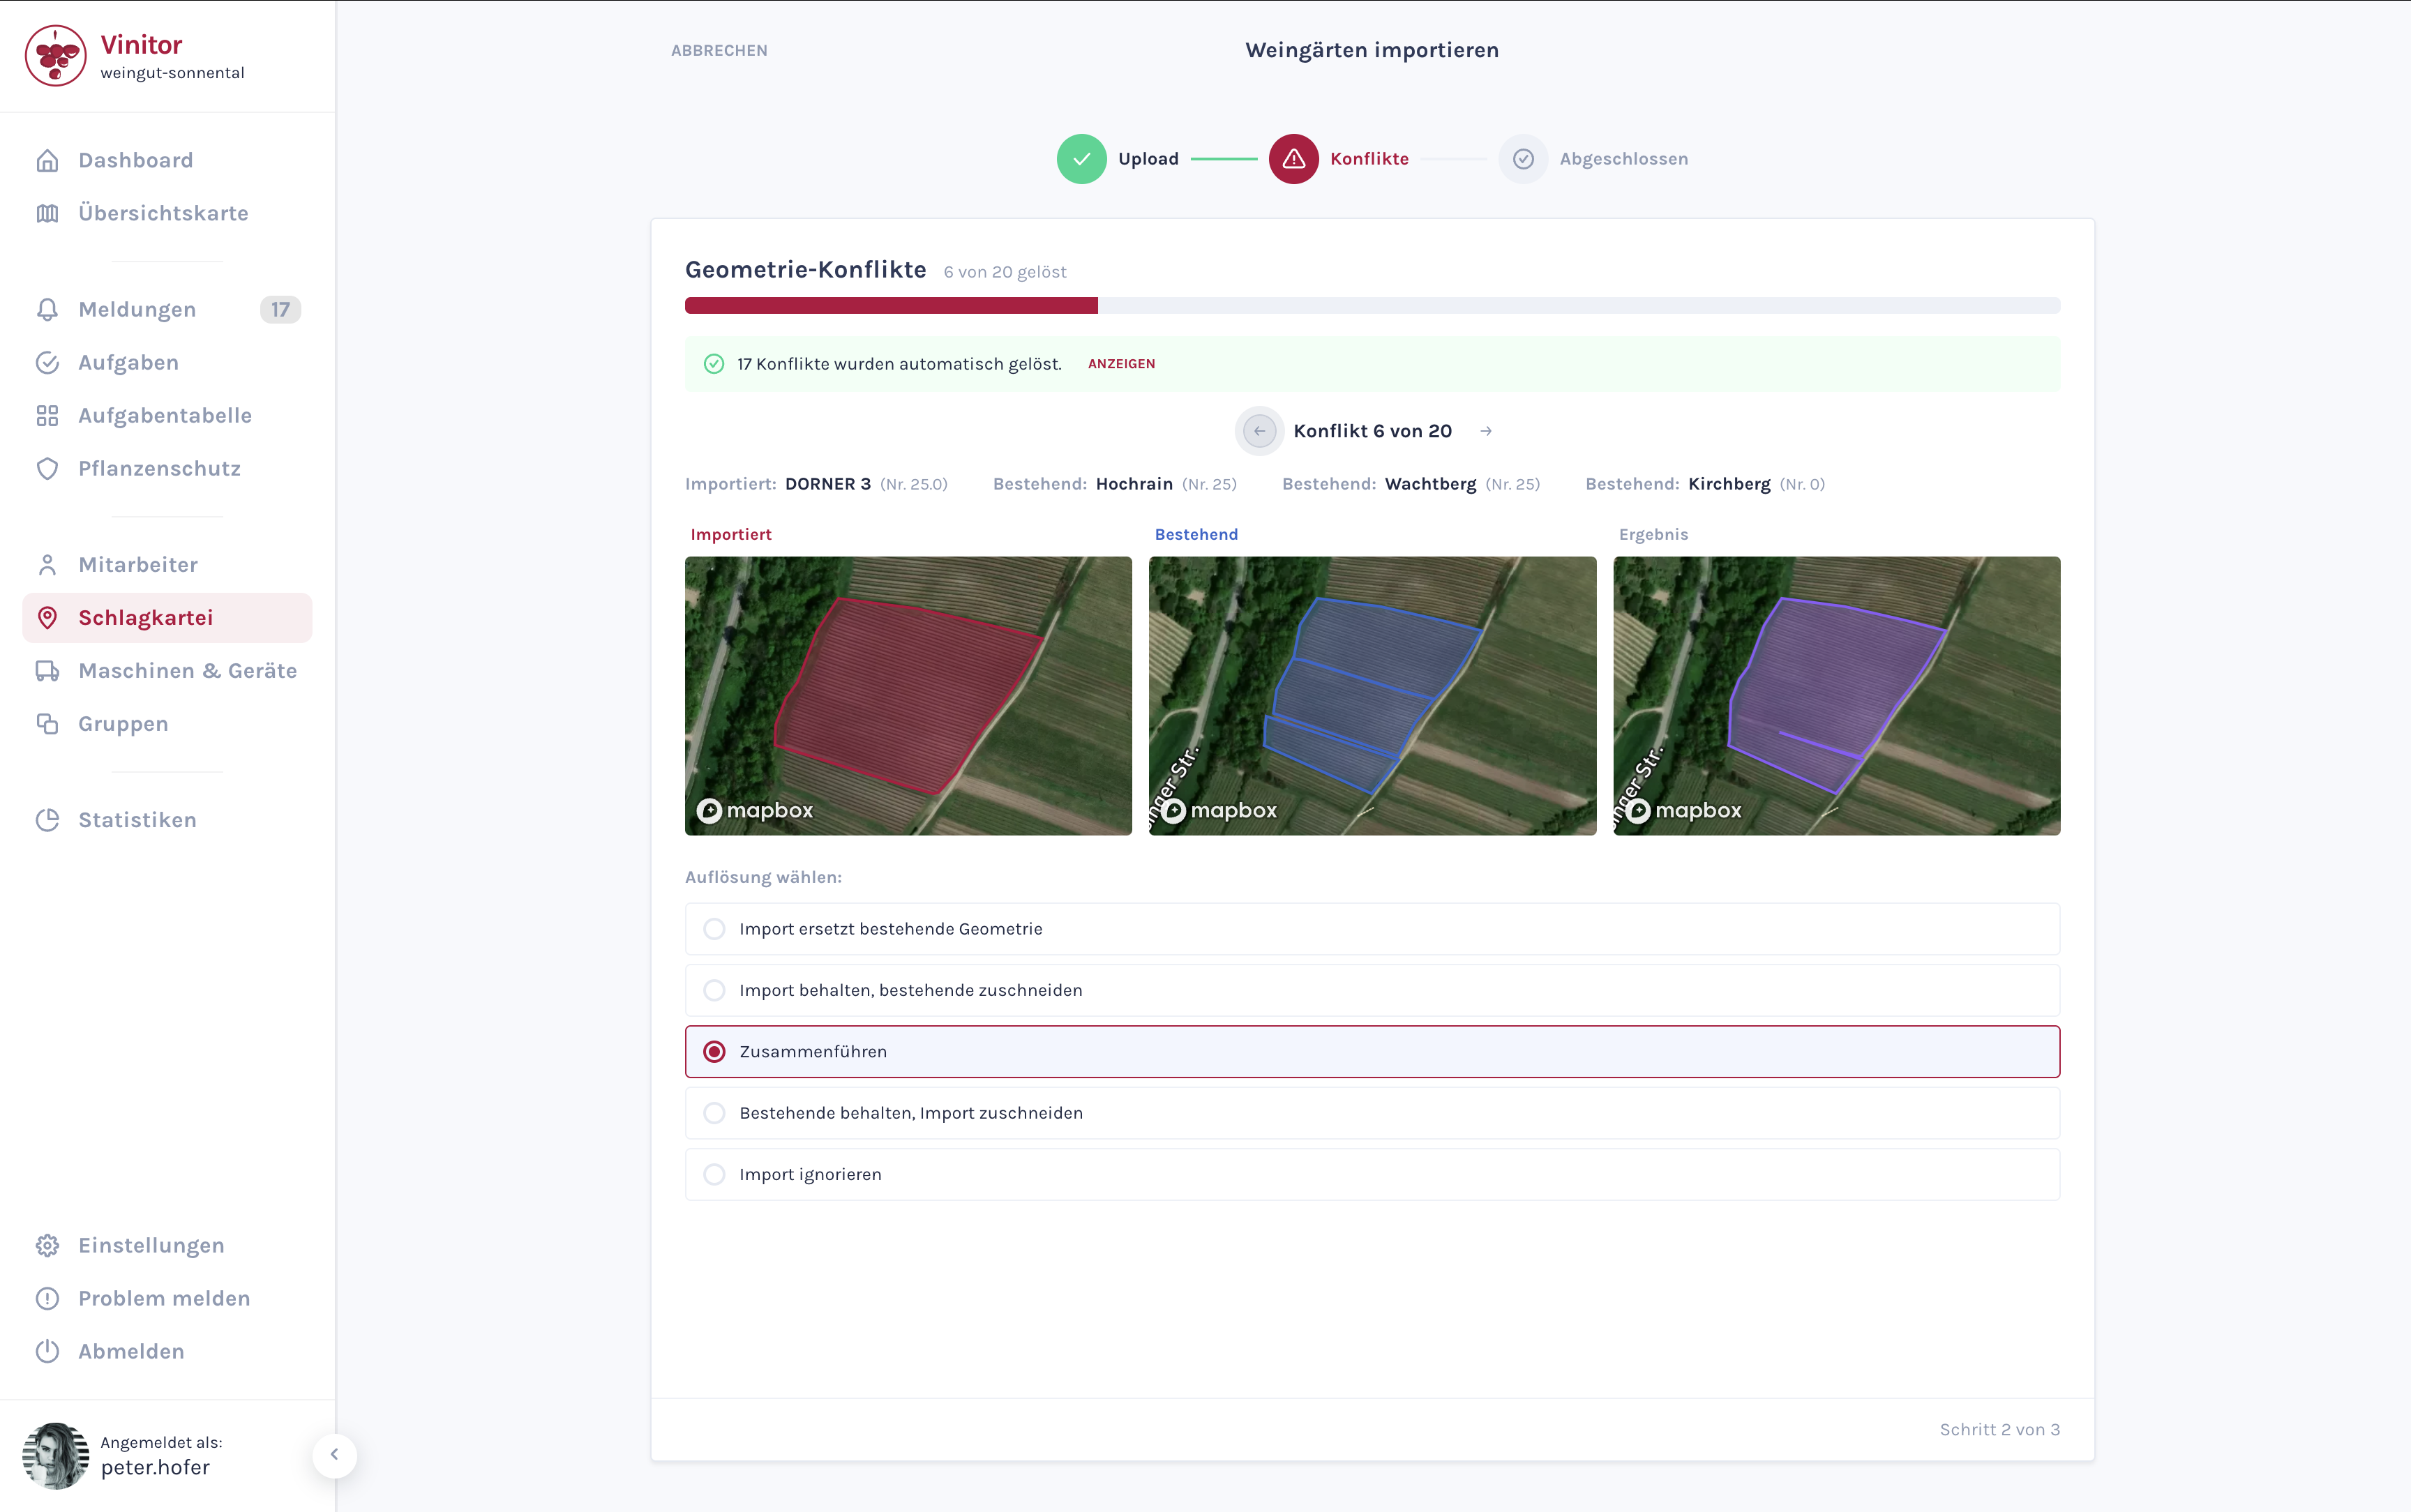Go to the next conflict with the arrow

(1486, 430)
